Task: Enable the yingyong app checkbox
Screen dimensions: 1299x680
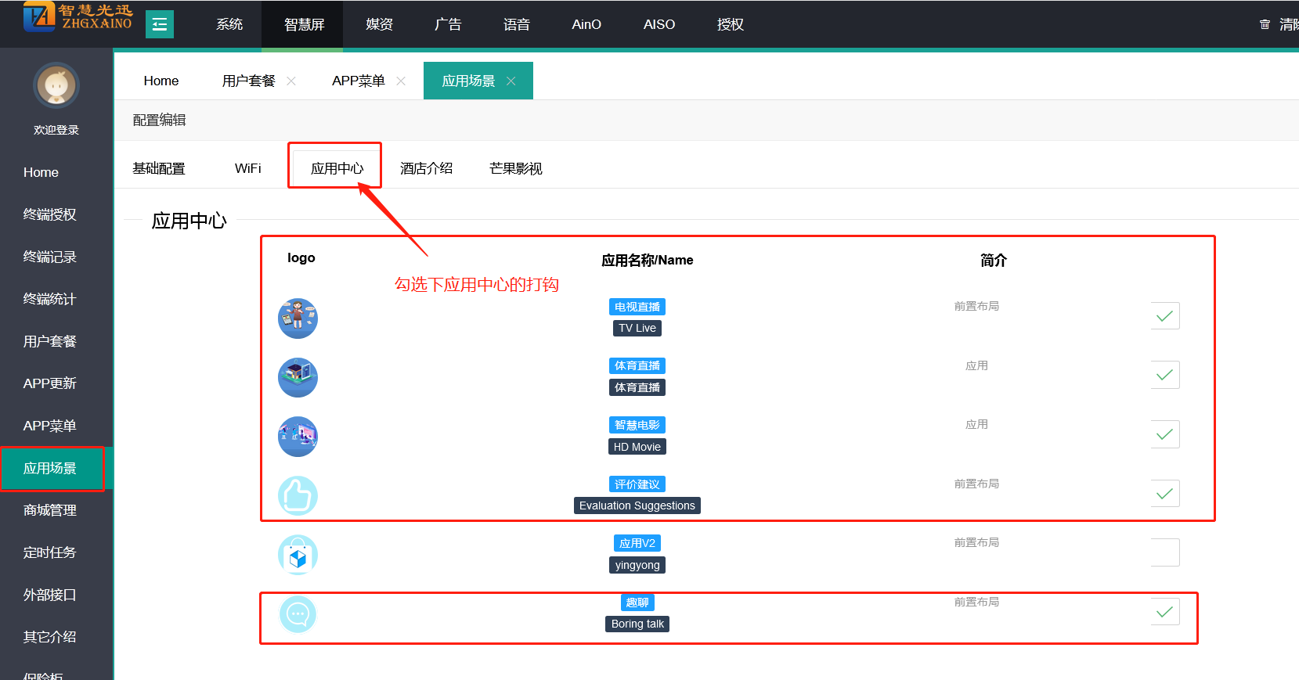Action: (x=1164, y=552)
